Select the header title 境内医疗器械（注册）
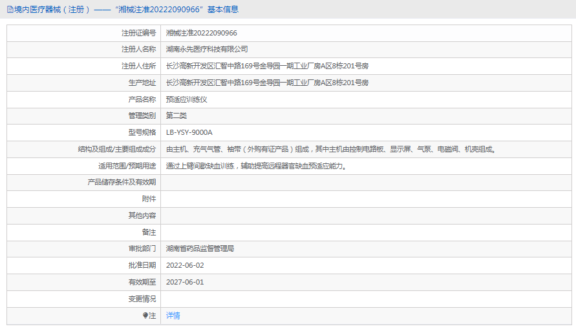Viewport: 576px width, 331px height. tap(52, 10)
